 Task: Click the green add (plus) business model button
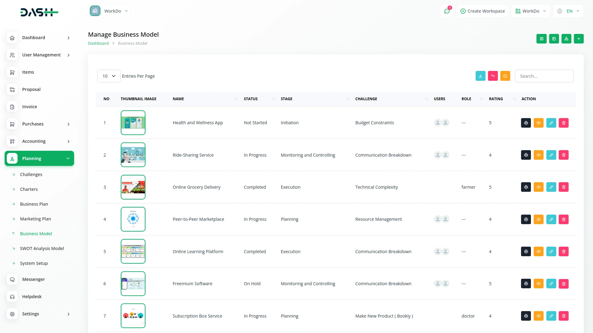pos(578,39)
